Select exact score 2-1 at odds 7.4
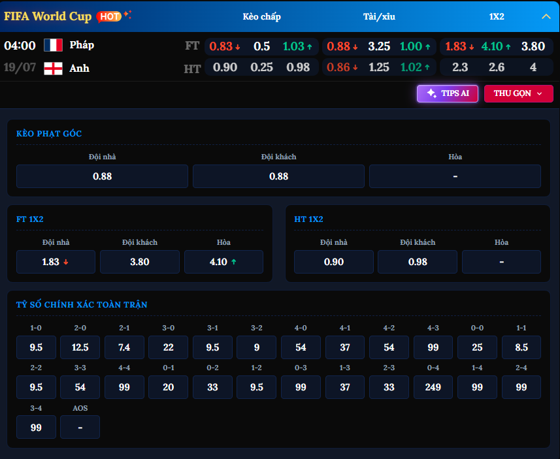Viewport: 560px width, 459px height. click(124, 347)
